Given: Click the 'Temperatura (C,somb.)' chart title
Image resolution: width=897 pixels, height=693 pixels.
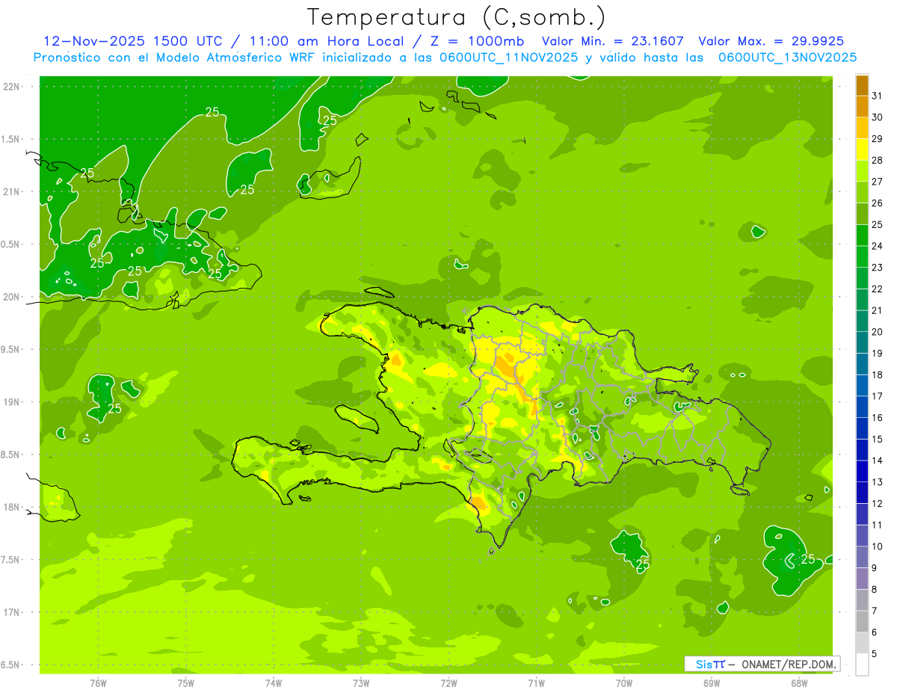Looking at the screenshot, I should click(x=456, y=16).
